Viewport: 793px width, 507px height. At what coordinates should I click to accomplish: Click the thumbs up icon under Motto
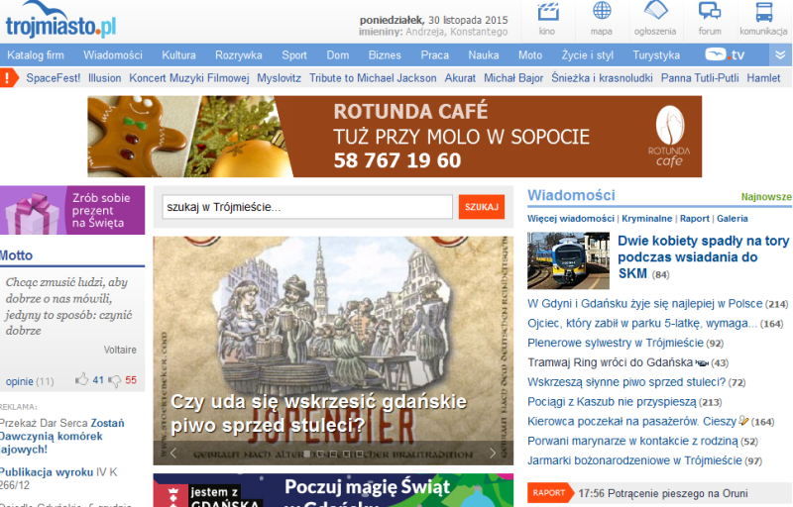81,379
